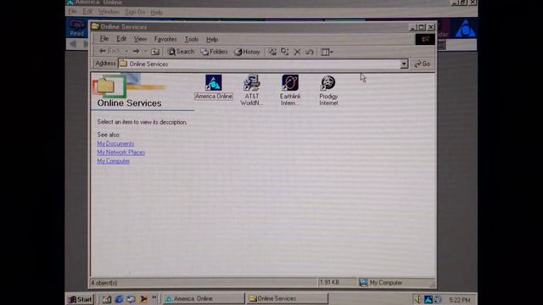Viewport: 543px width, 305px height.
Task: Click the Copy To toolbar icon
Action: tap(285, 52)
